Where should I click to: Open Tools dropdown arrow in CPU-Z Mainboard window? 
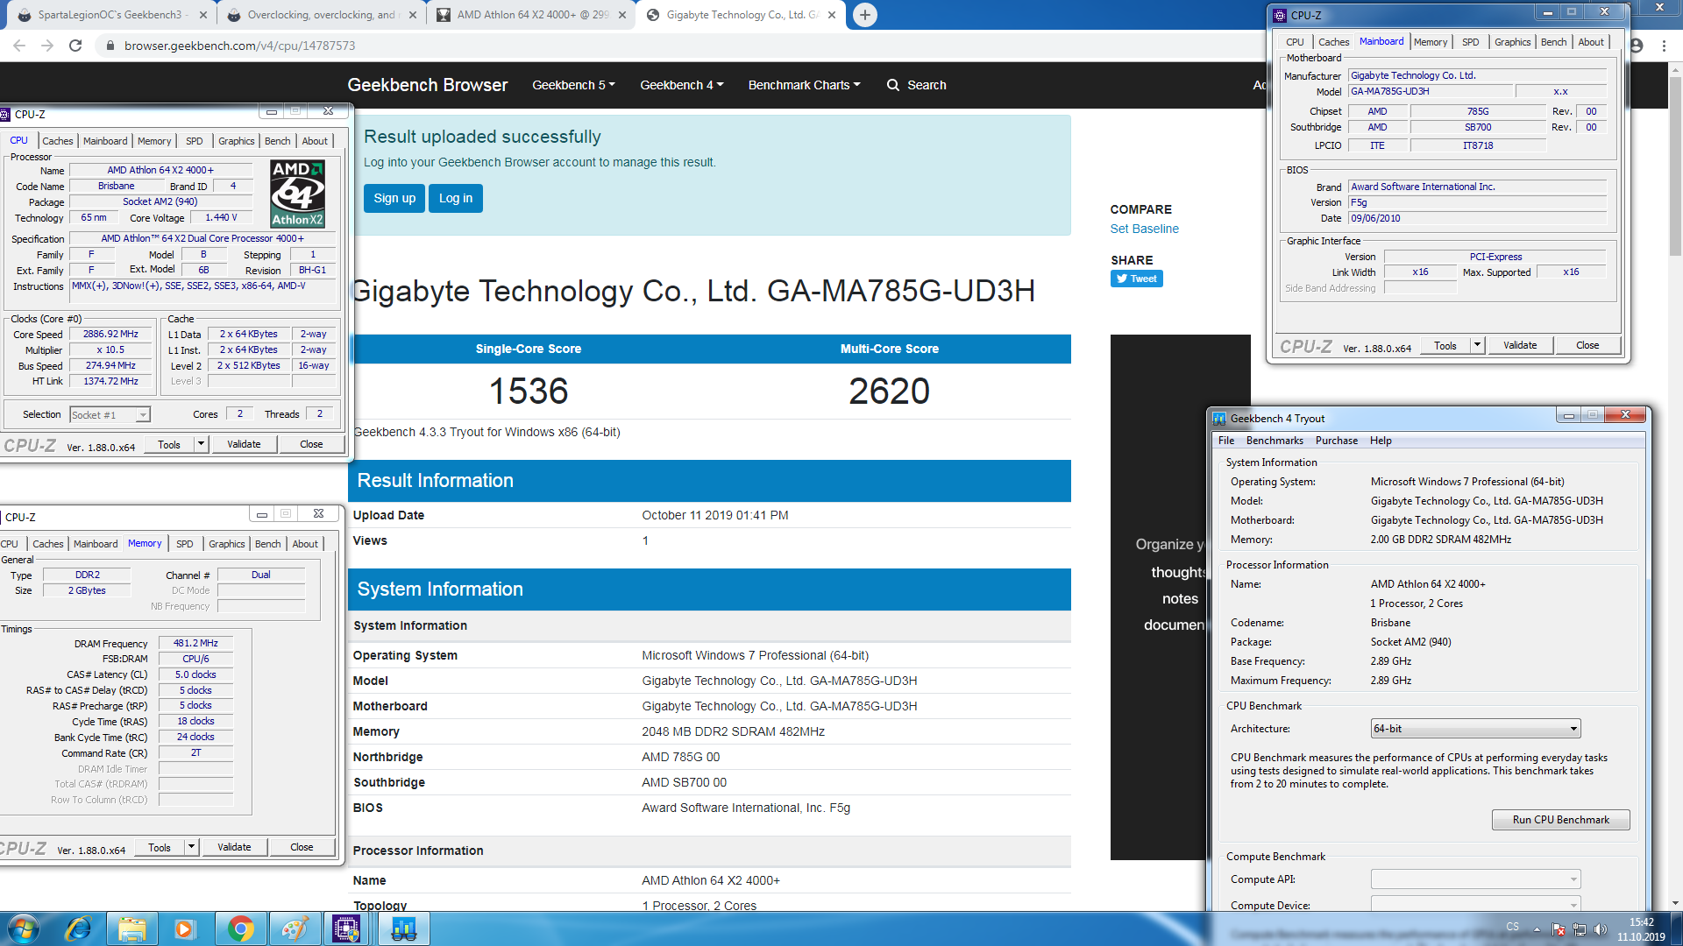pos(1477,345)
